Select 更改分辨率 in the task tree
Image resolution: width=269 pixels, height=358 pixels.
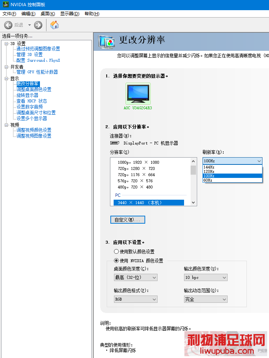[x=28, y=84]
